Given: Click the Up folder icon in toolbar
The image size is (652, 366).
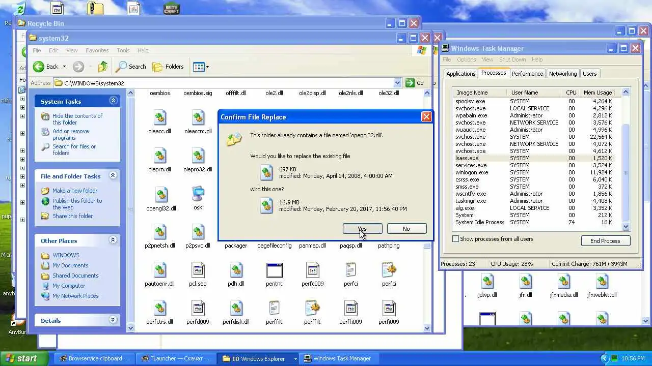Looking at the screenshot, I should (x=103, y=67).
